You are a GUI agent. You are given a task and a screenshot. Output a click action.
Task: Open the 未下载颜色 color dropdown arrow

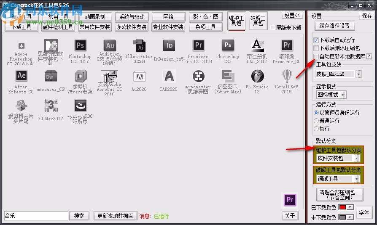350,217
